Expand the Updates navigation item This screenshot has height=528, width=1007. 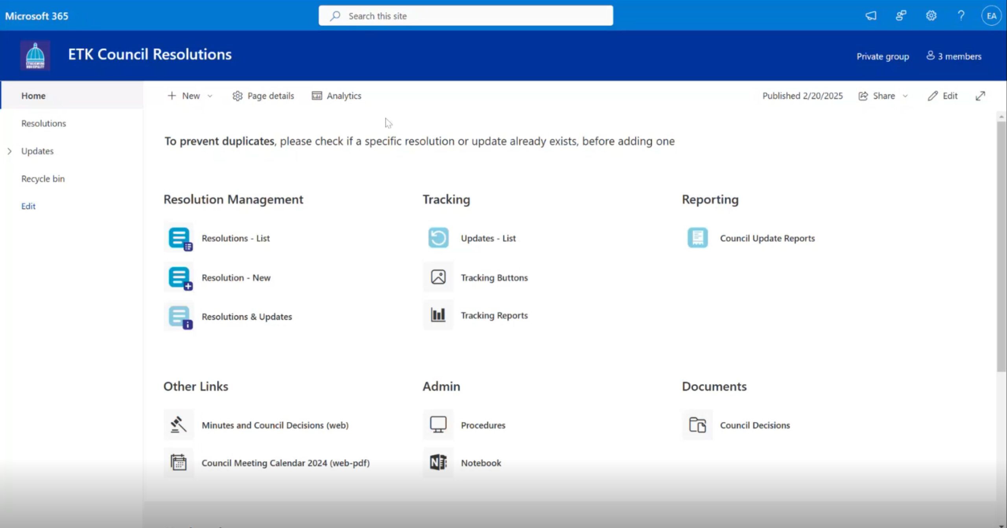pos(9,151)
